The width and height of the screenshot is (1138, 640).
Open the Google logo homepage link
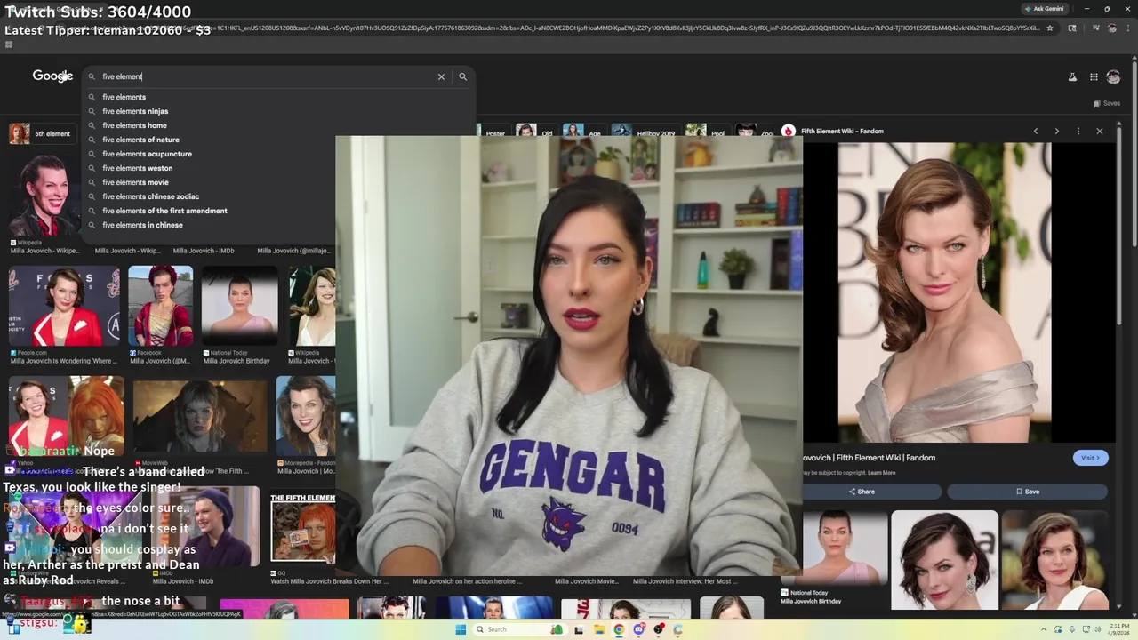click(52, 76)
